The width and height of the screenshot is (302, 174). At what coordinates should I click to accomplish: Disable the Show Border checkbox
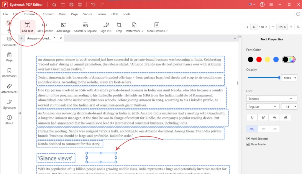pos(248,144)
